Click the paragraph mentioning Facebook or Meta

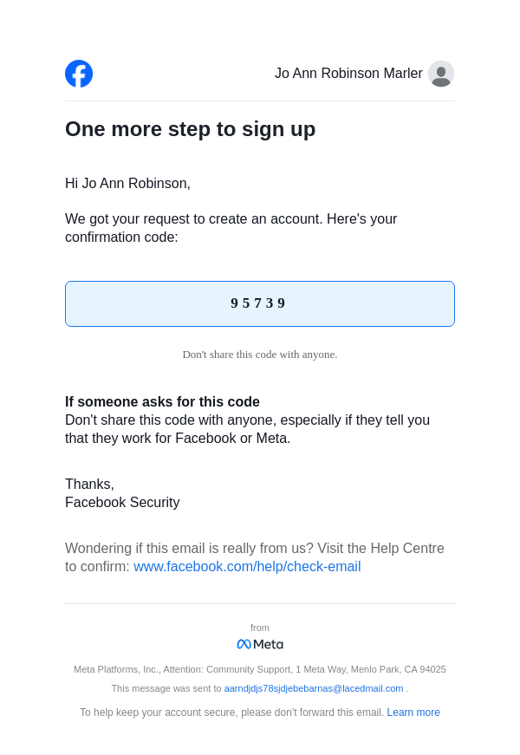click(247, 429)
